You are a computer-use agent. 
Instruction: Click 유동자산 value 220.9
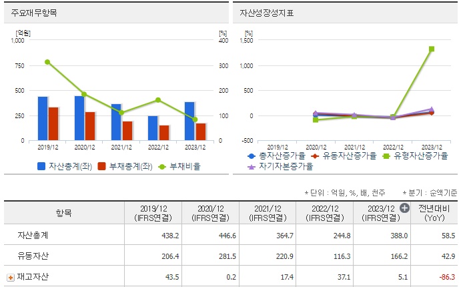coord(285,256)
